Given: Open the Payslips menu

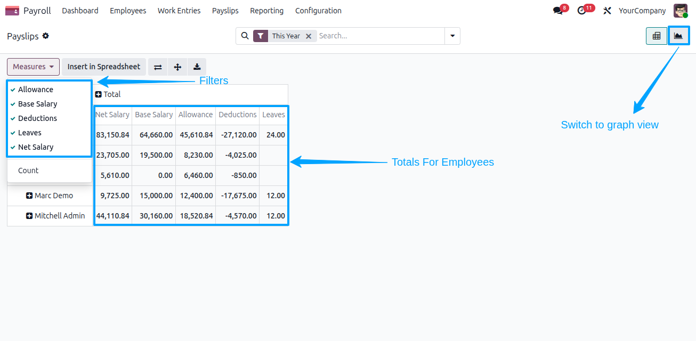Looking at the screenshot, I should (x=225, y=11).
